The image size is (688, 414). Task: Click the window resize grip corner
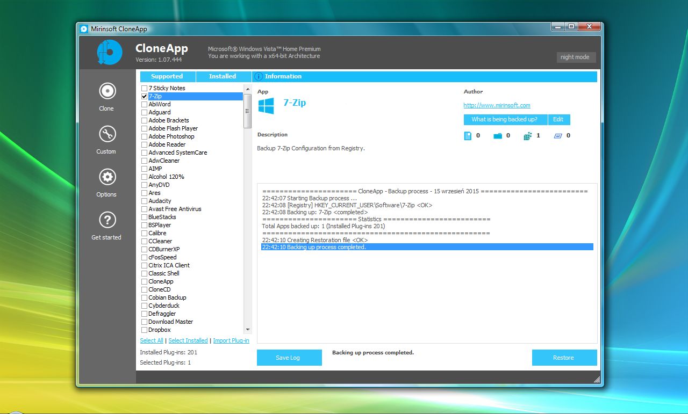point(597,379)
